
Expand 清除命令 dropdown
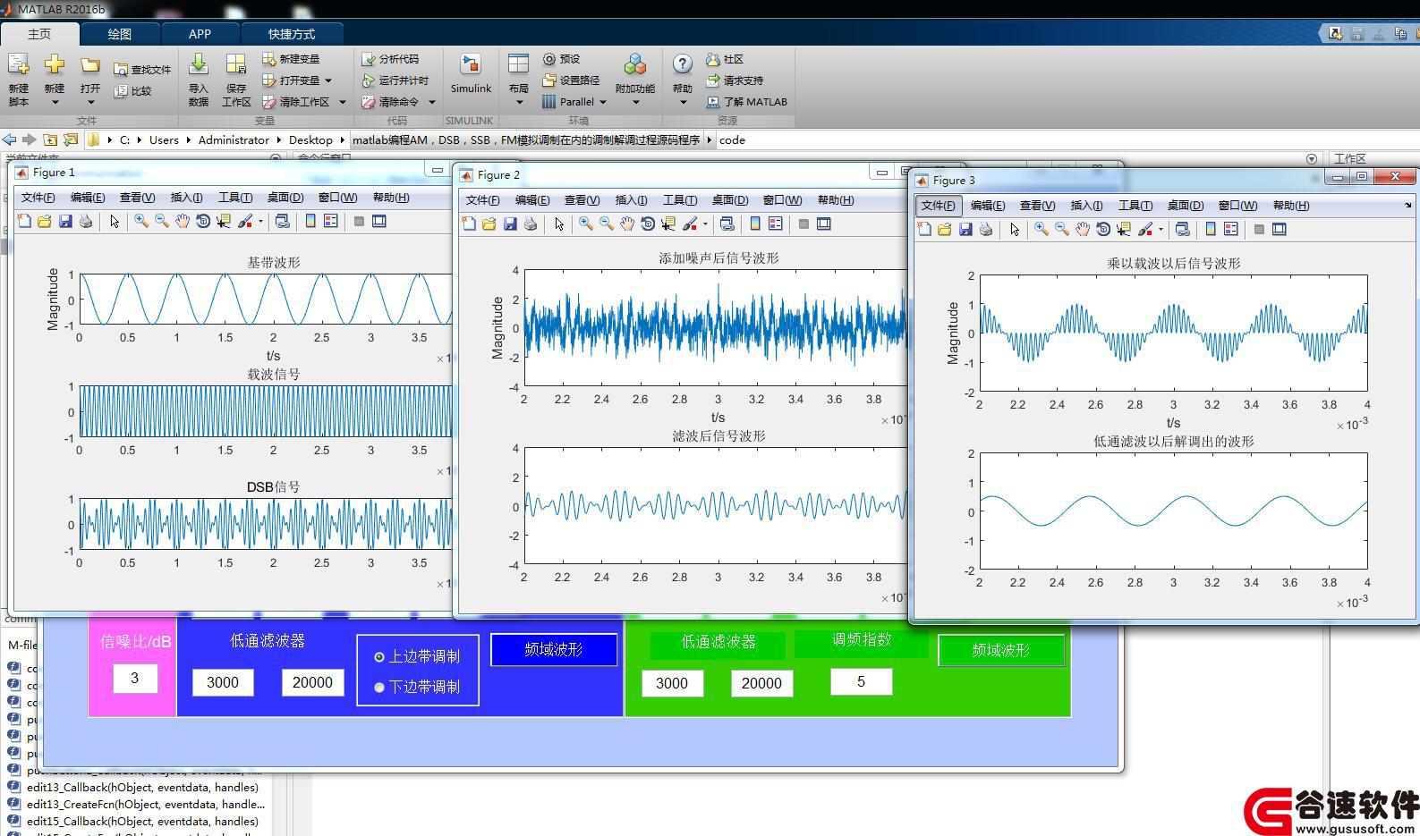coord(431,102)
